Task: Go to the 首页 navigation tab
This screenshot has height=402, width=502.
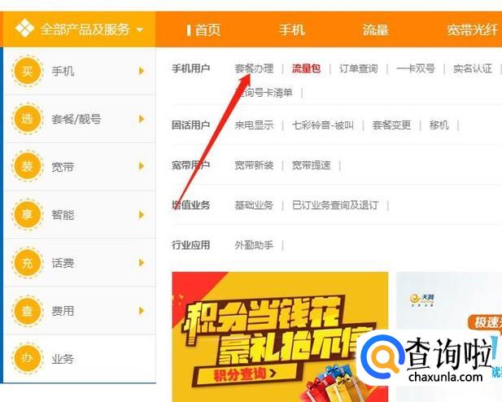Action: [x=207, y=30]
